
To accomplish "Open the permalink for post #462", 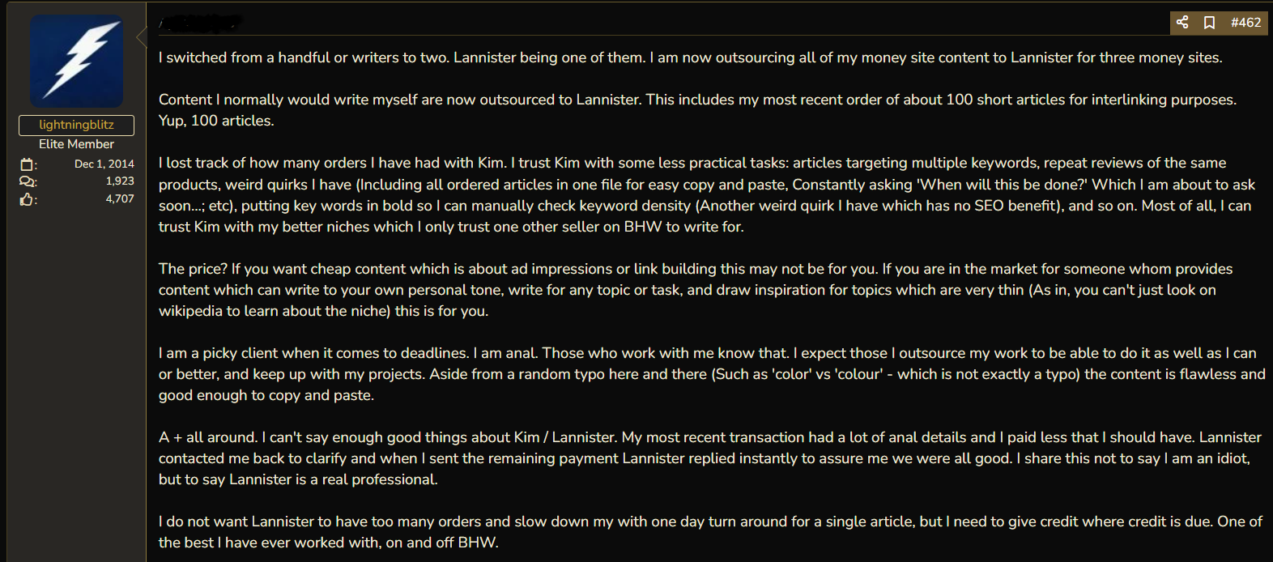I will [1245, 23].
